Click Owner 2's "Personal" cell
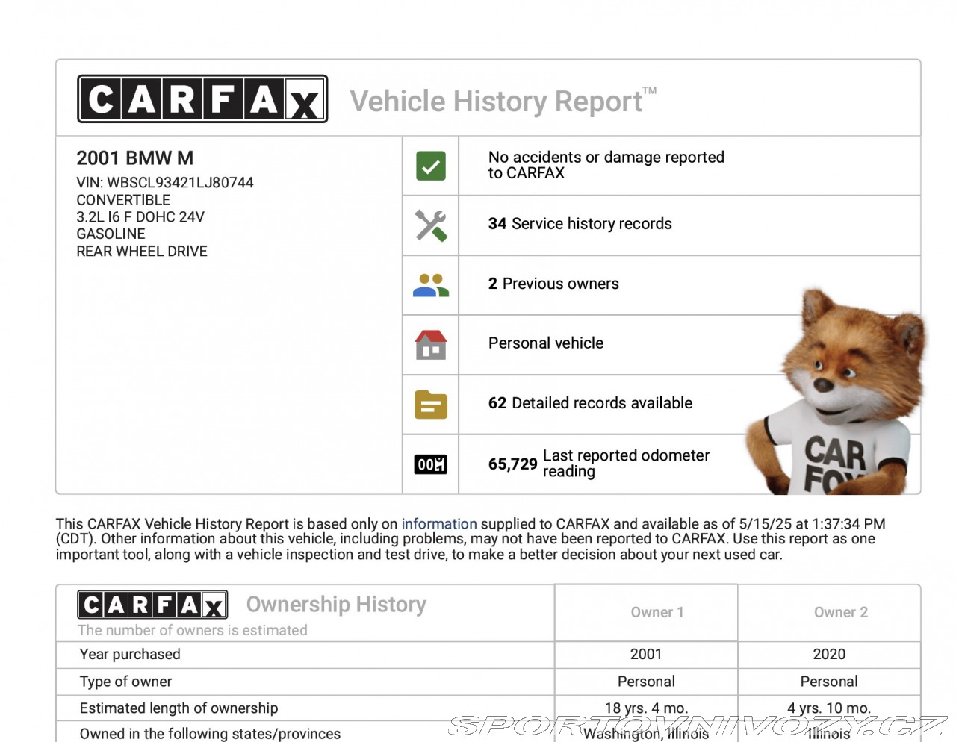The image size is (956, 742). coord(829,682)
